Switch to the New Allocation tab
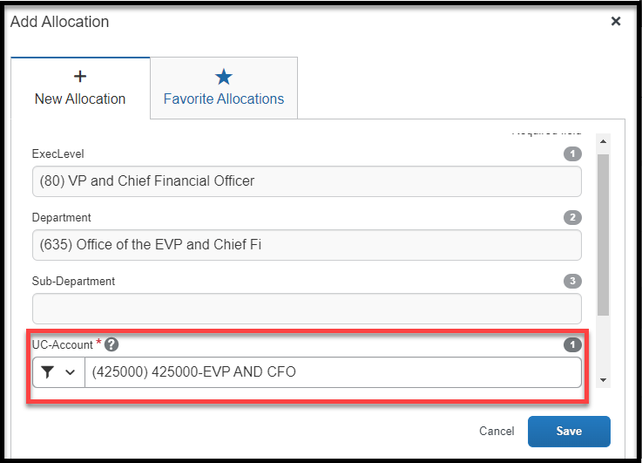The image size is (642, 463). tap(80, 88)
